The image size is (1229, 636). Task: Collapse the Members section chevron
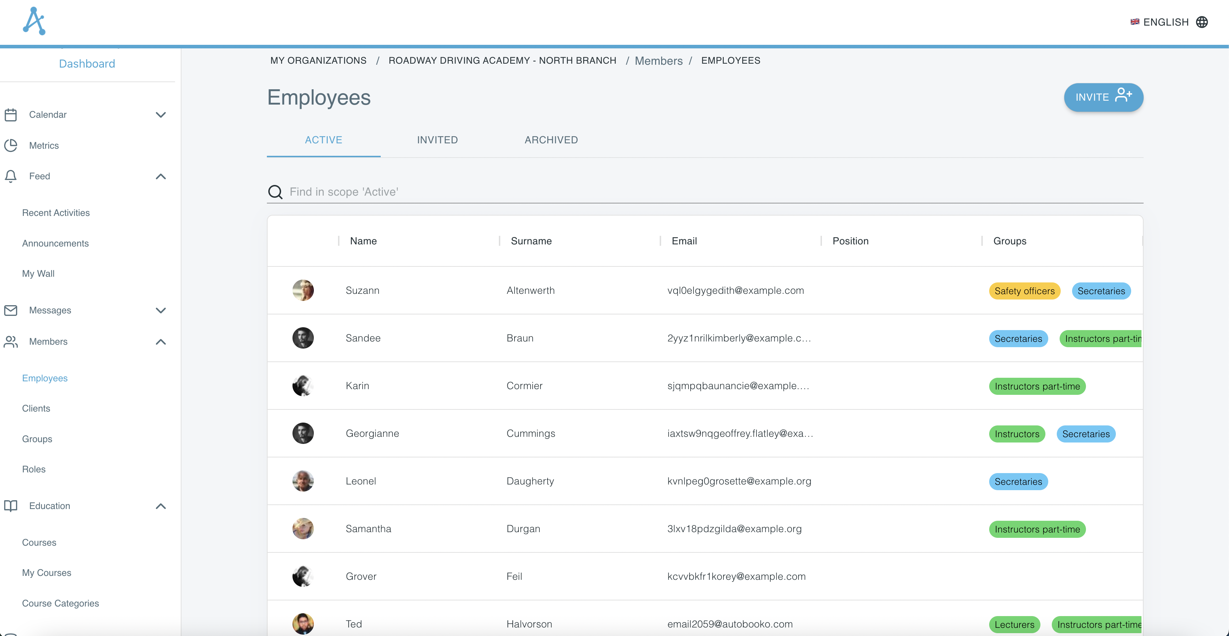[x=160, y=341]
